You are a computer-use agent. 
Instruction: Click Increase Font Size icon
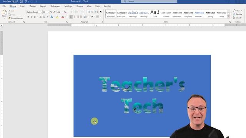coord(51,12)
